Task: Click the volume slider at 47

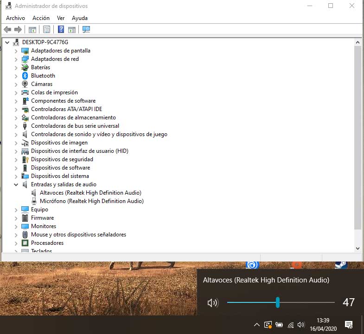Action: pyautogui.click(x=278, y=302)
